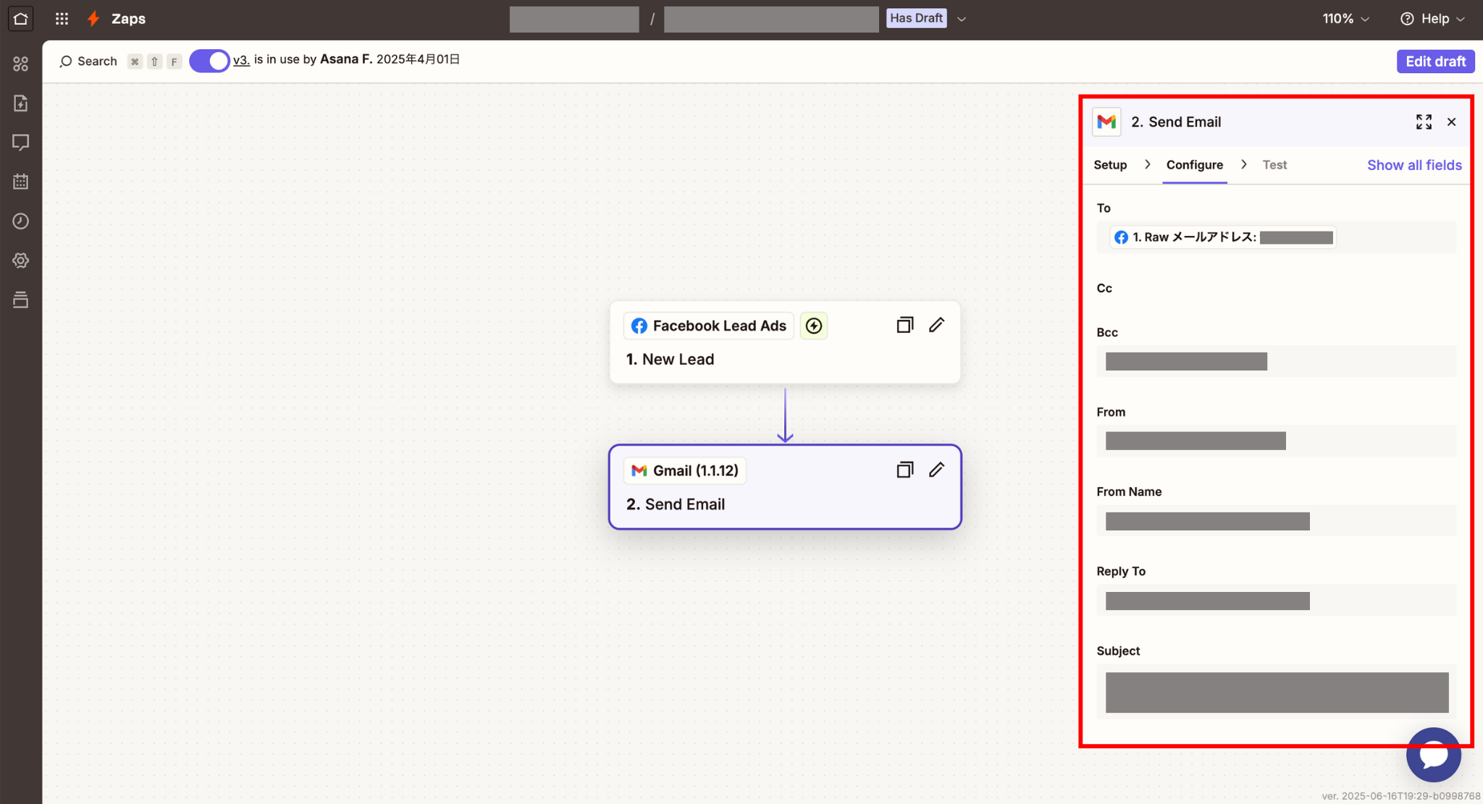Open the Help dropdown menu
This screenshot has width=1483, height=804.
pos(1432,19)
